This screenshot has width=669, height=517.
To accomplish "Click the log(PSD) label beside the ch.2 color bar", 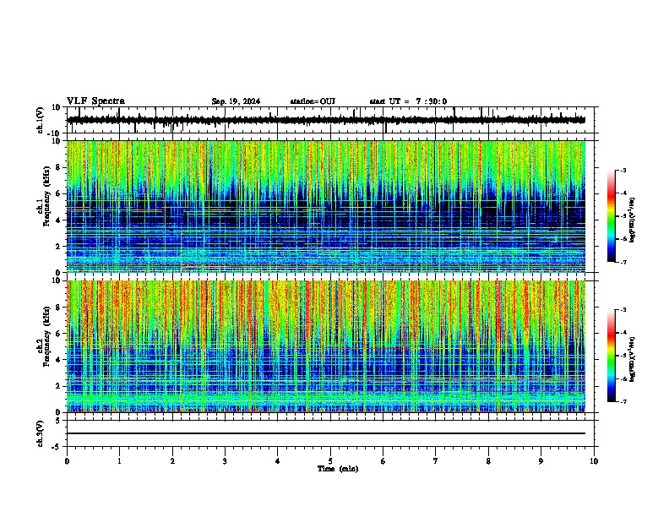I will (632, 359).
